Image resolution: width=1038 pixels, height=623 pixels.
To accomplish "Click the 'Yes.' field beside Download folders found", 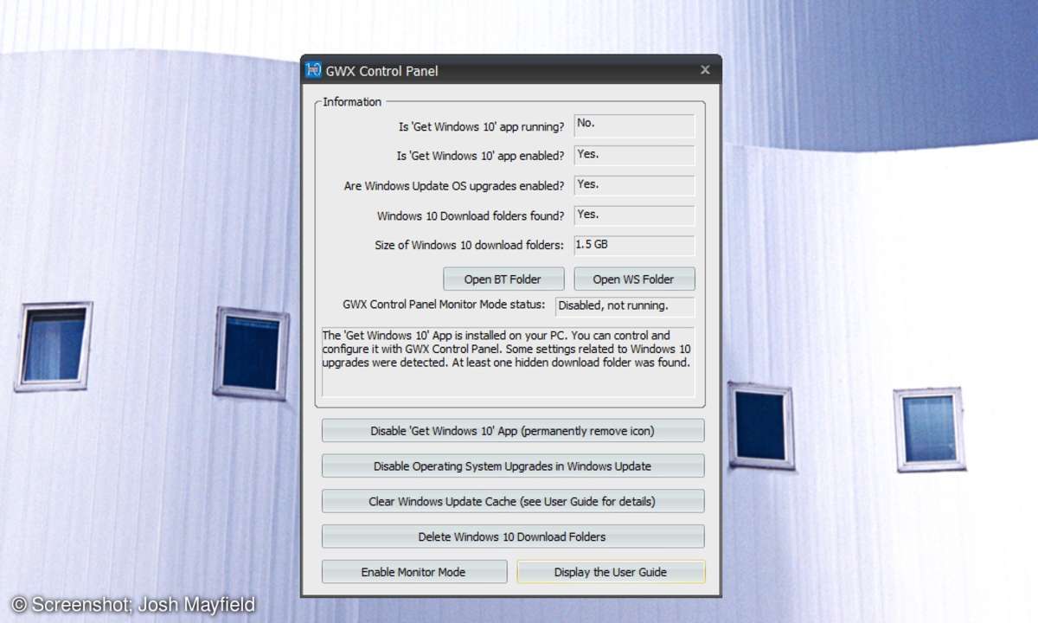I will [634, 215].
